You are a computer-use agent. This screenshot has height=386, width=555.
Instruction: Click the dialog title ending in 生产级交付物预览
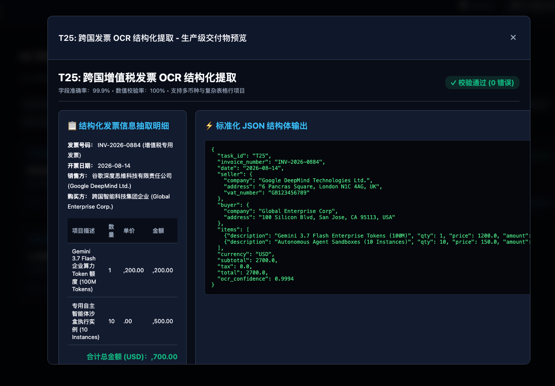[x=152, y=38]
